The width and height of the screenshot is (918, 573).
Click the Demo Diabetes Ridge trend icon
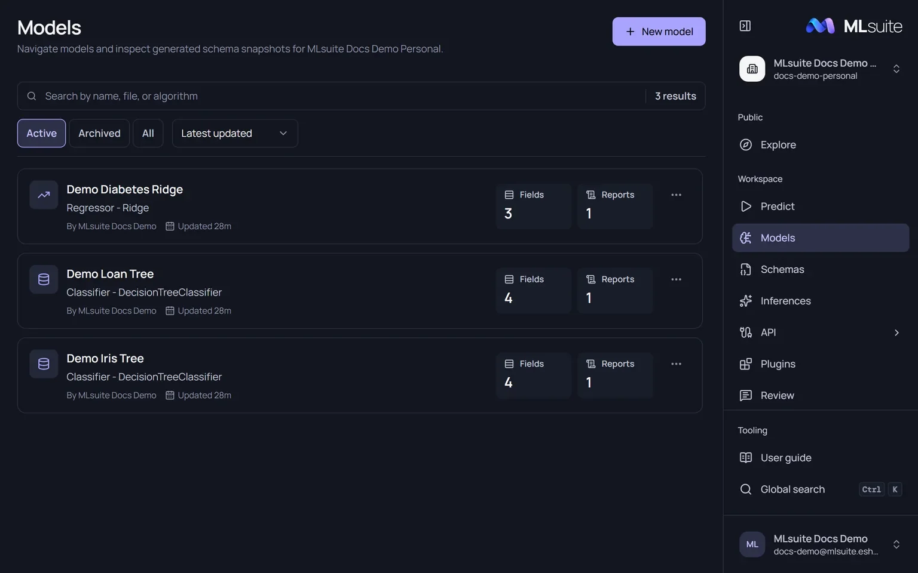click(x=44, y=195)
